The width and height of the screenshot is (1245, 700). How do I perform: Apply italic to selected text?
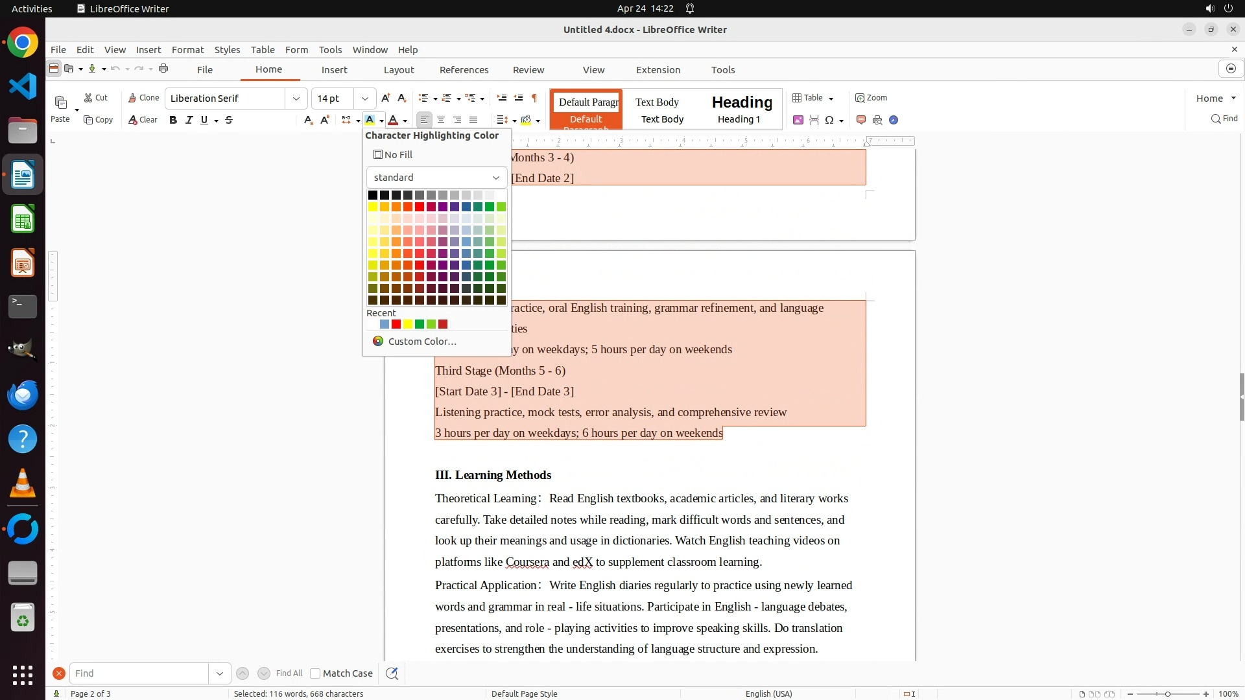[189, 120]
